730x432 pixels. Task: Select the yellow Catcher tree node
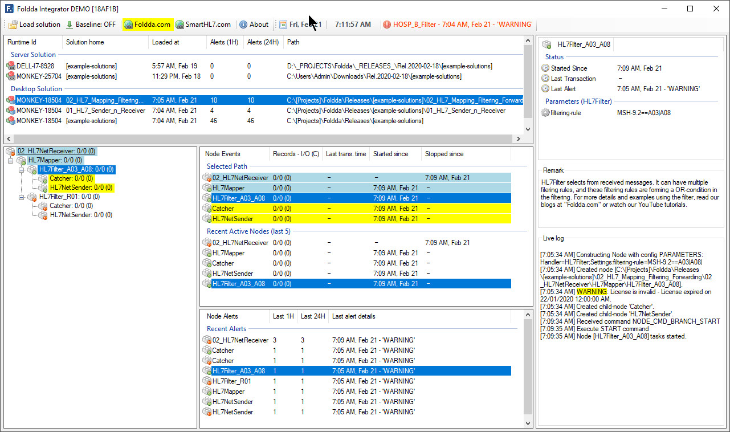coord(72,178)
